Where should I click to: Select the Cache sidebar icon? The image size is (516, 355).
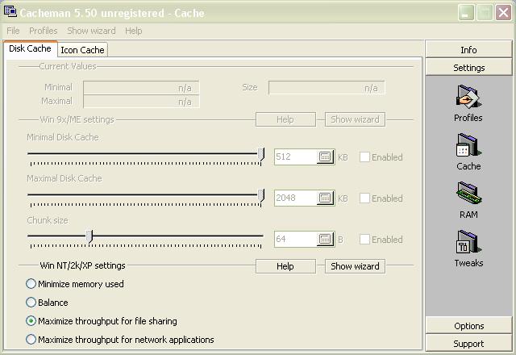[468, 152]
